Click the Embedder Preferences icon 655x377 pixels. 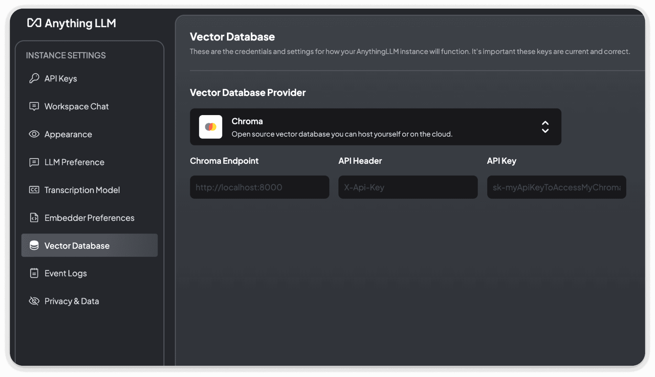click(x=34, y=217)
